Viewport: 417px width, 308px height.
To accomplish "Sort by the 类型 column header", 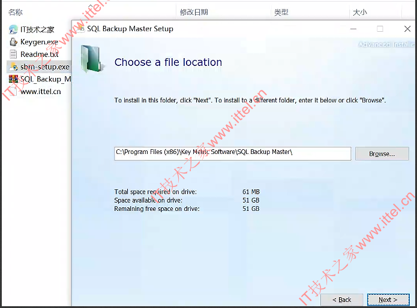I will point(281,12).
